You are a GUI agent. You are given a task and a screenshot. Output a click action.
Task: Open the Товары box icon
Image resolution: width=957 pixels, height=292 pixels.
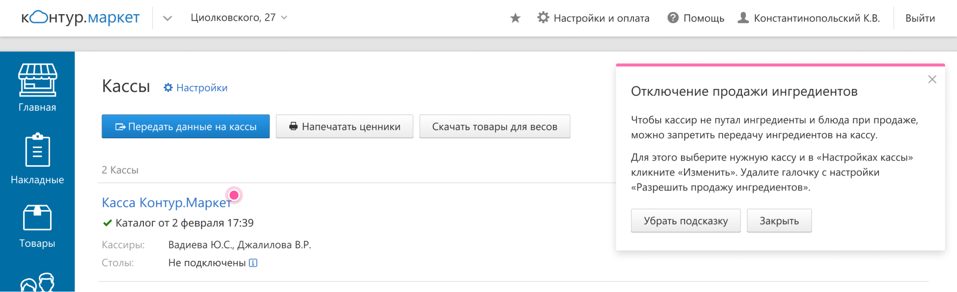tap(37, 218)
